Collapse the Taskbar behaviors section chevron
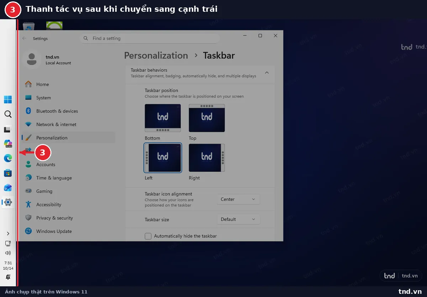 tap(267, 73)
